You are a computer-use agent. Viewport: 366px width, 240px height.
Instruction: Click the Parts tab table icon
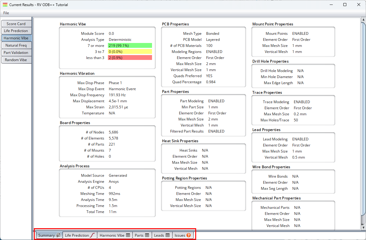(147, 235)
